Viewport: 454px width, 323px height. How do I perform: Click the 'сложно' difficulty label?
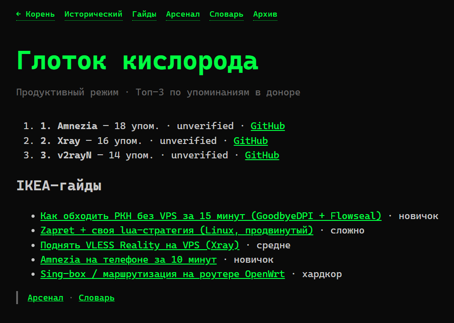[x=347, y=231]
